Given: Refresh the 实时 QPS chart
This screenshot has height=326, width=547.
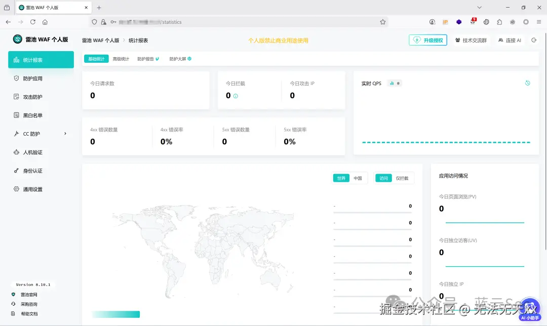Looking at the screenshot, I should point(528,83).
